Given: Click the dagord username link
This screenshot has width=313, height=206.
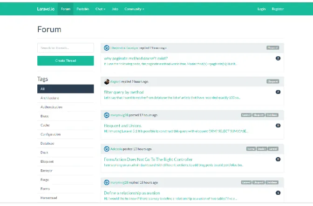Looking at the screenshot, I should pyautogui.click(x=116, y=82).
